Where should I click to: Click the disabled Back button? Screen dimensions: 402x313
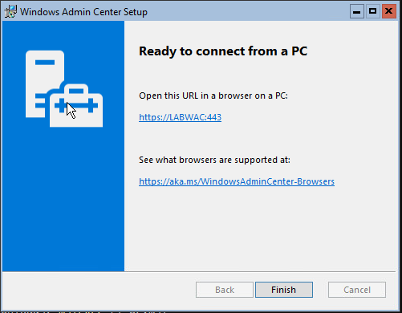[225, 290]
